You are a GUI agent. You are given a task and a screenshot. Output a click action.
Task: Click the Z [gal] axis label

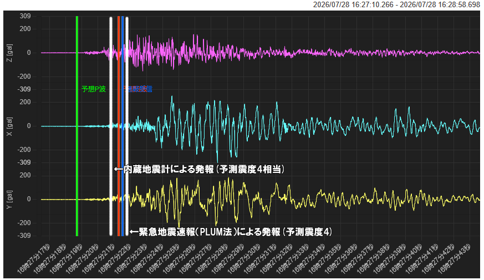(x=9, y=53)
